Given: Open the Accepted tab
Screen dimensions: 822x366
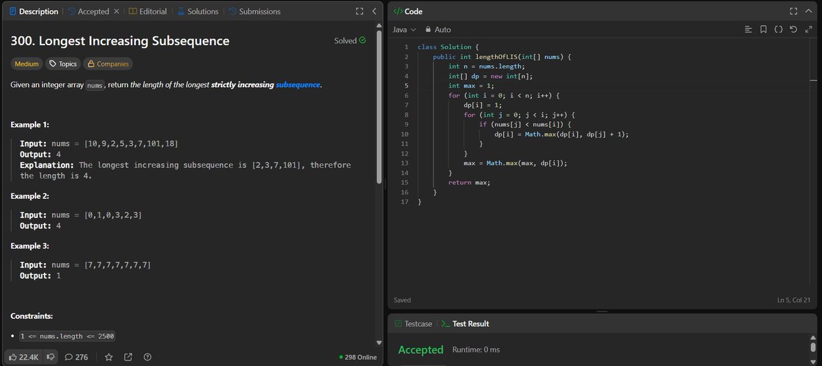Looking at the screenshot, I should [88, 12].
